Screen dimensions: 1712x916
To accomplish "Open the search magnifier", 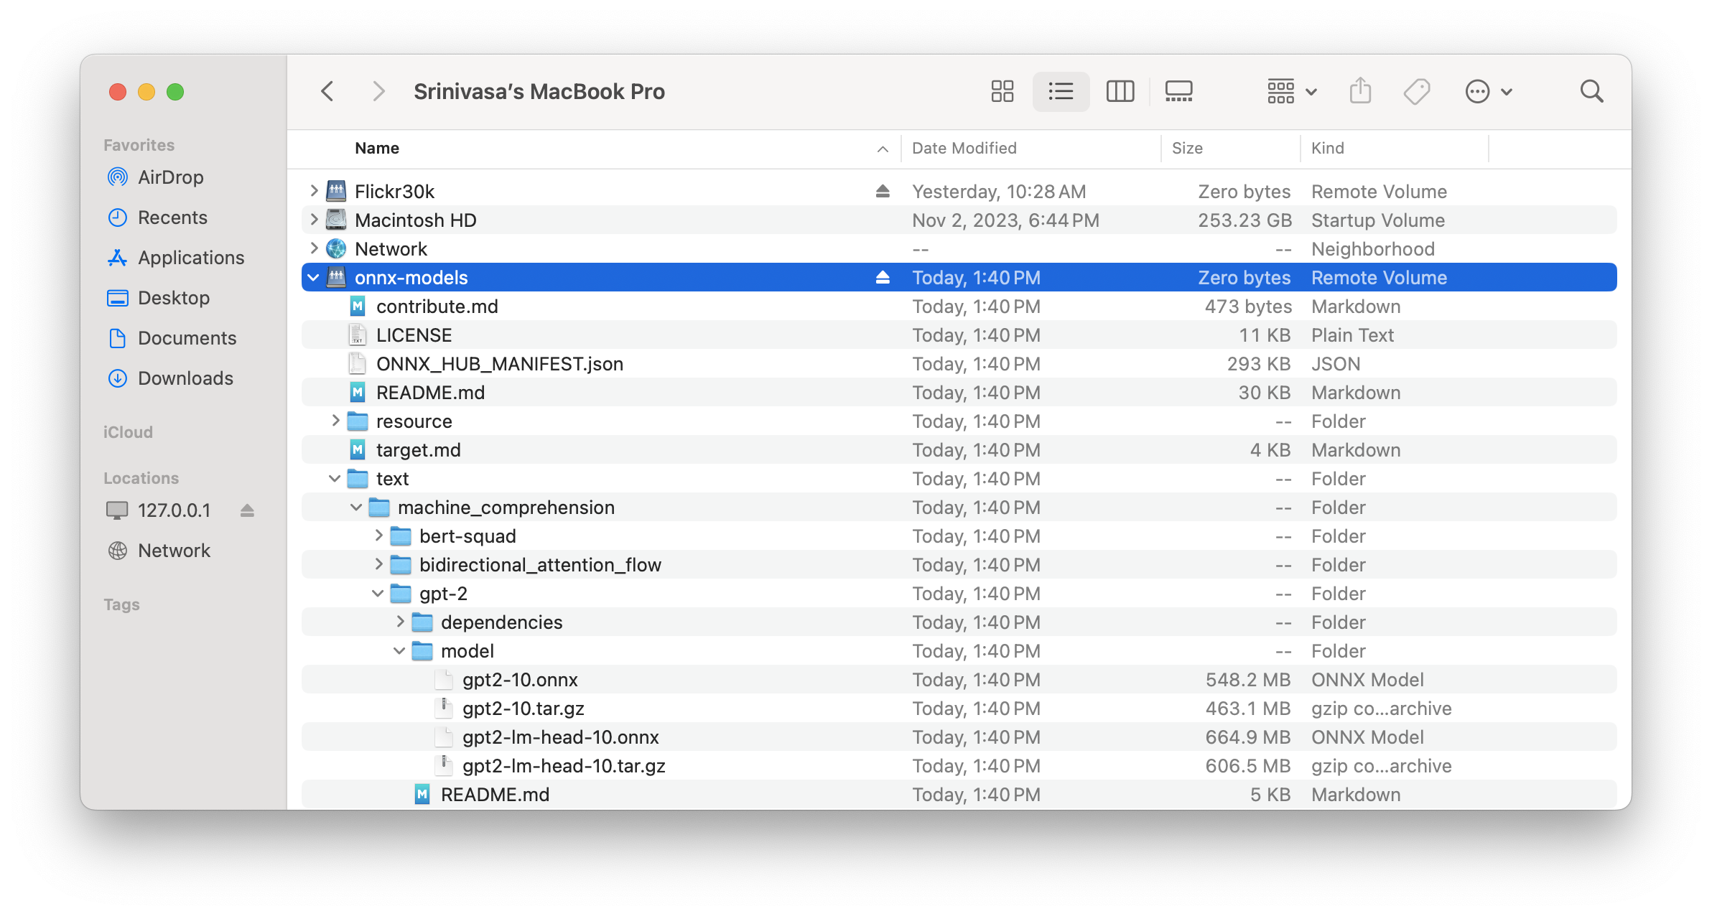I will (x=1591, y=91).
